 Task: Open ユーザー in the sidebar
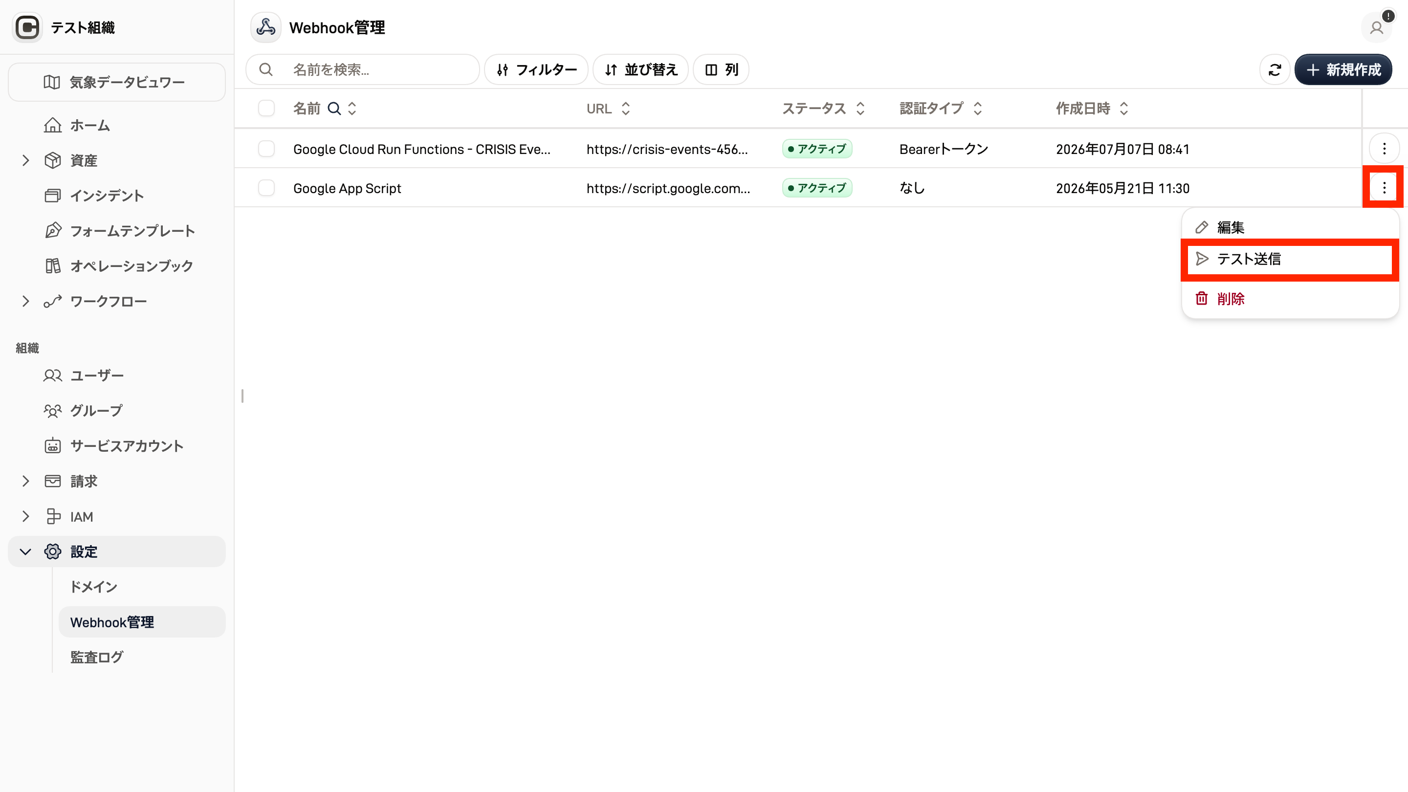116,375
